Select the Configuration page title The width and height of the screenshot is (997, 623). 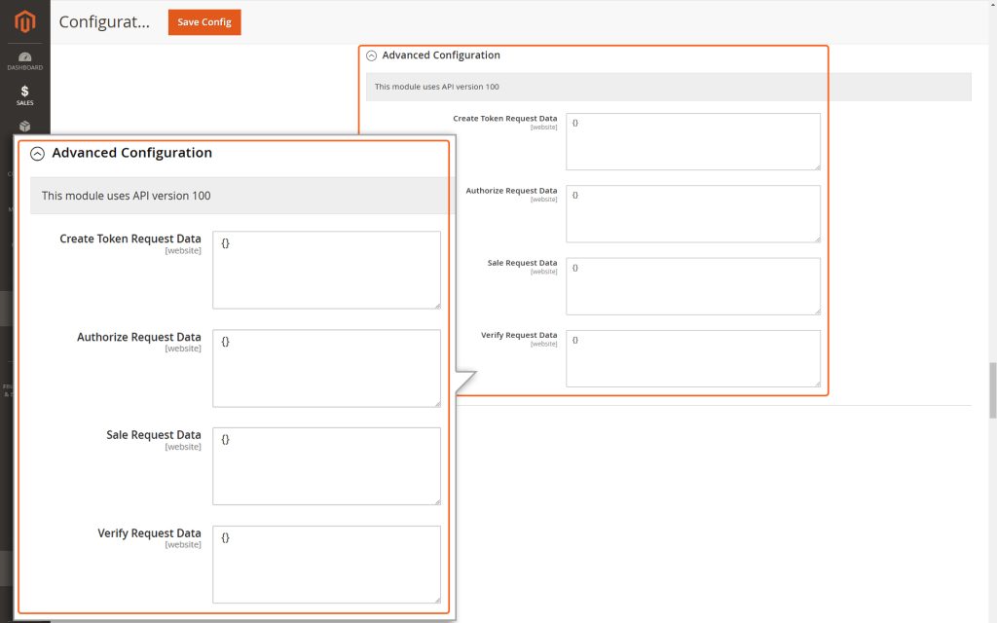103,21
